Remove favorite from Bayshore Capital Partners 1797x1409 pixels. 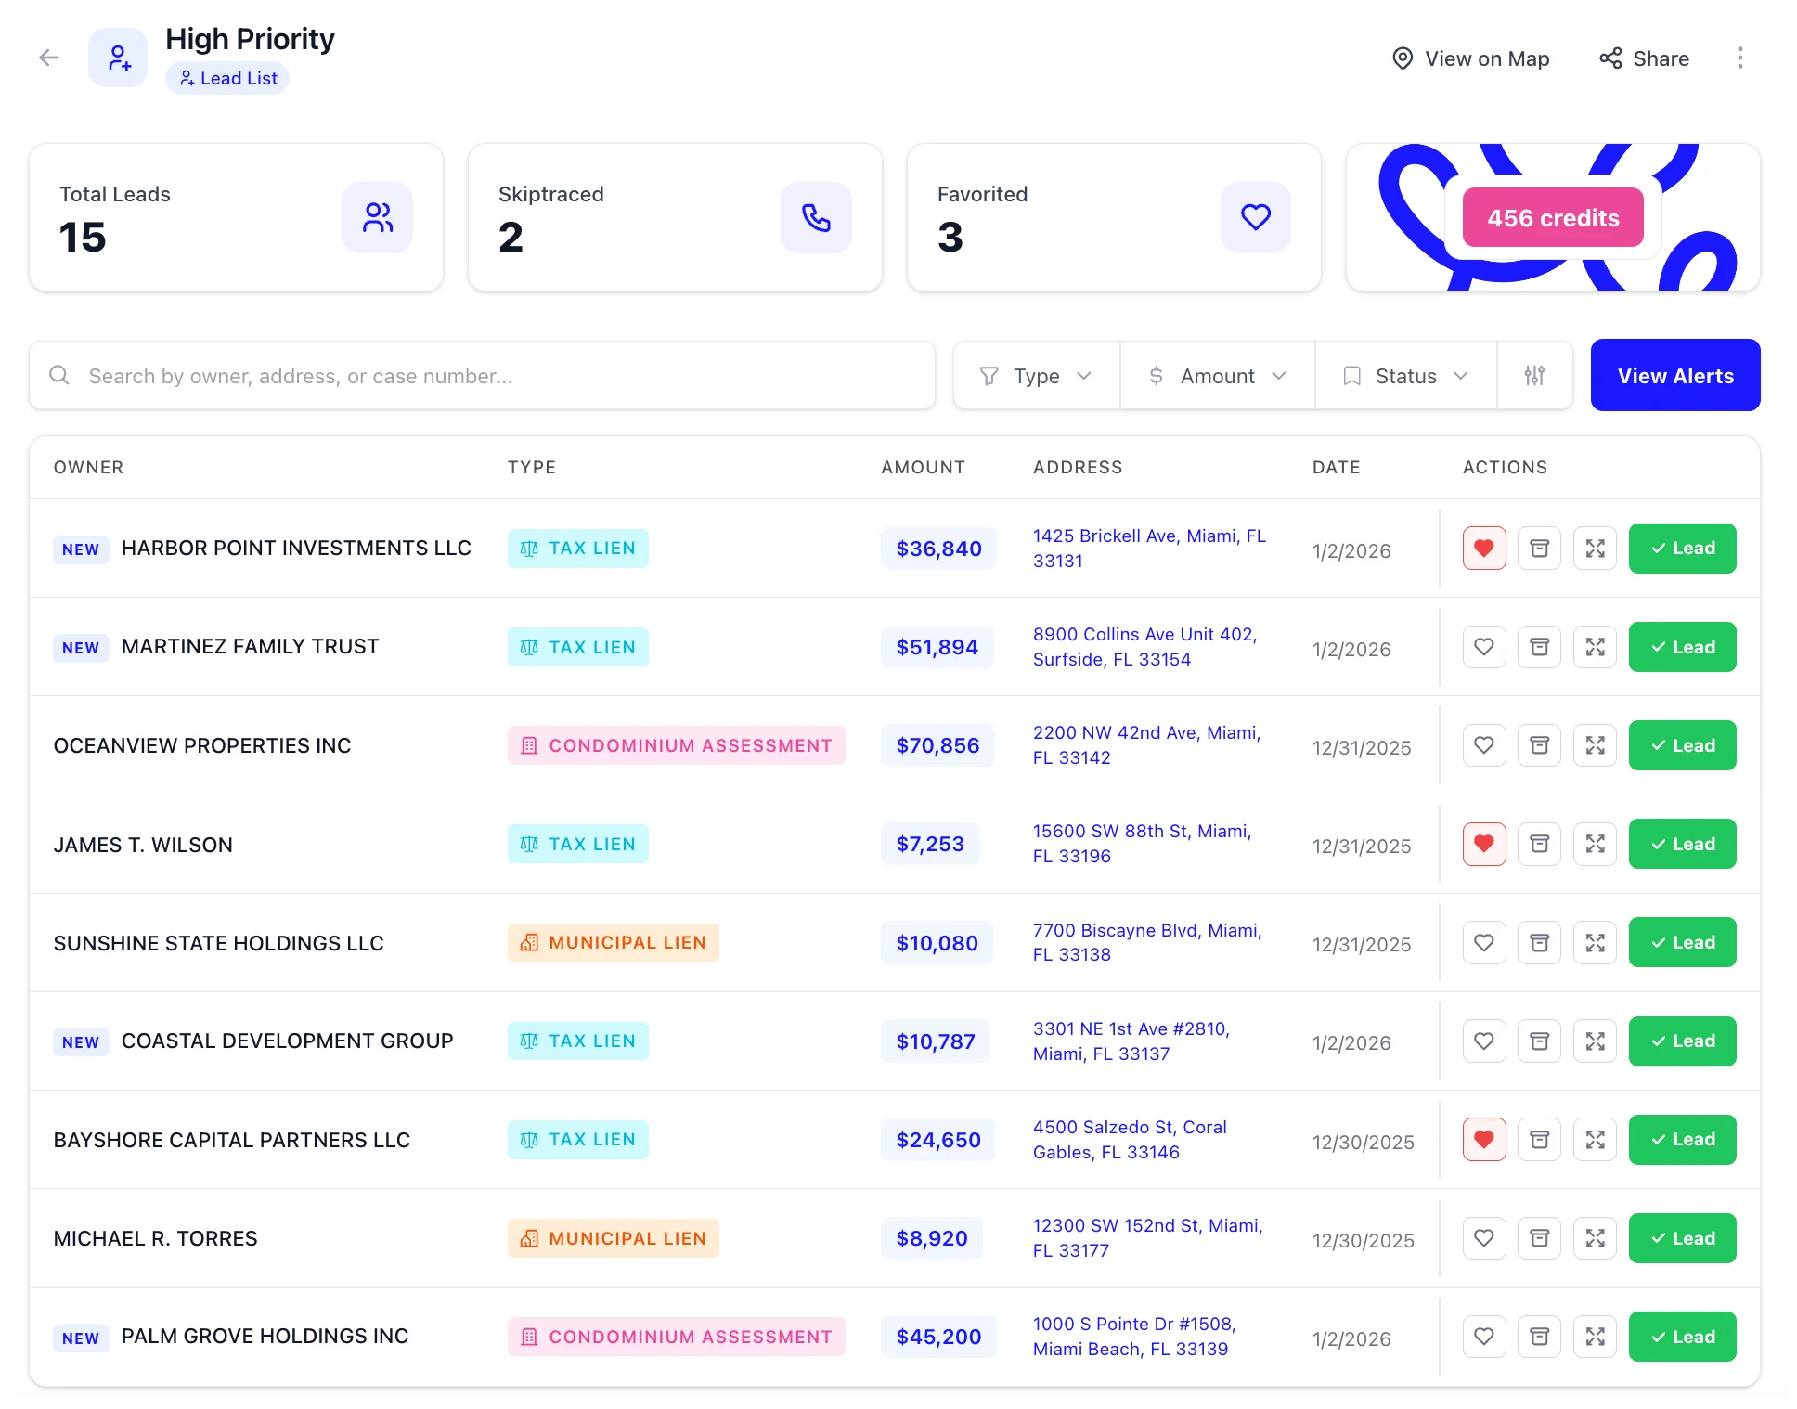point(1483,1140)
